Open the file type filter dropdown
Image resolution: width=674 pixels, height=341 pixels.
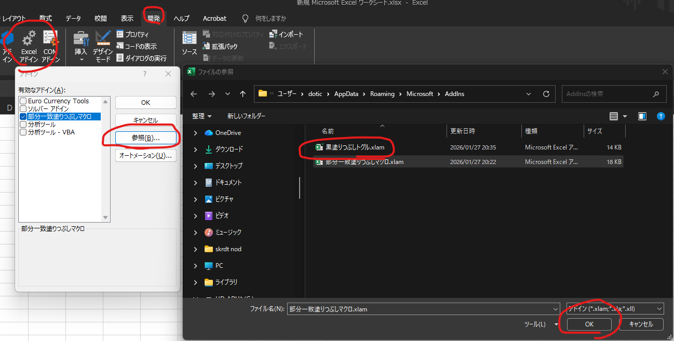615,309
